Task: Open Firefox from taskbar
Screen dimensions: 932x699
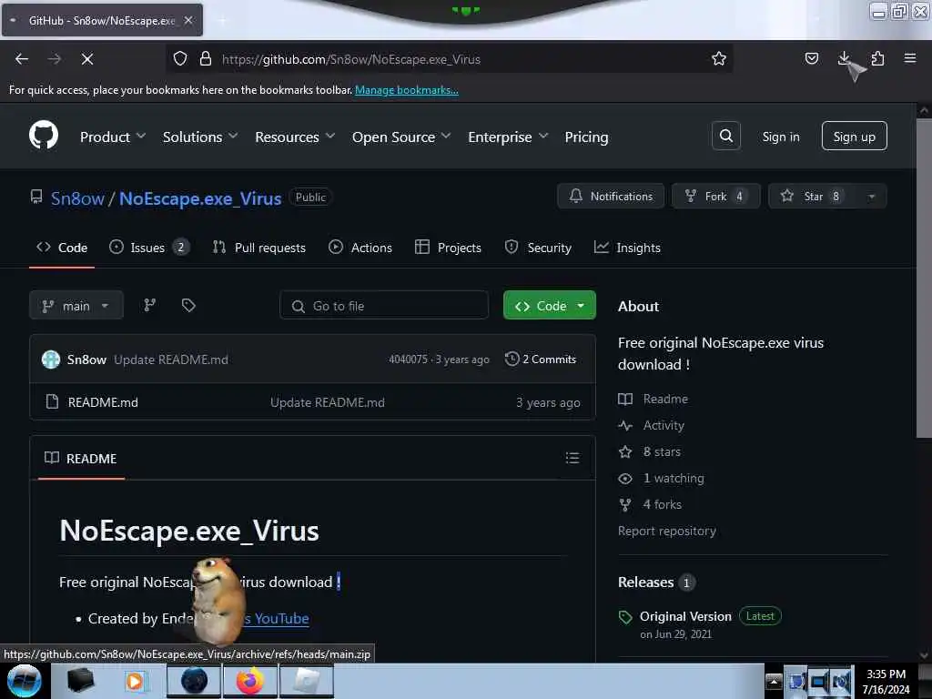Action: [250, 681]
